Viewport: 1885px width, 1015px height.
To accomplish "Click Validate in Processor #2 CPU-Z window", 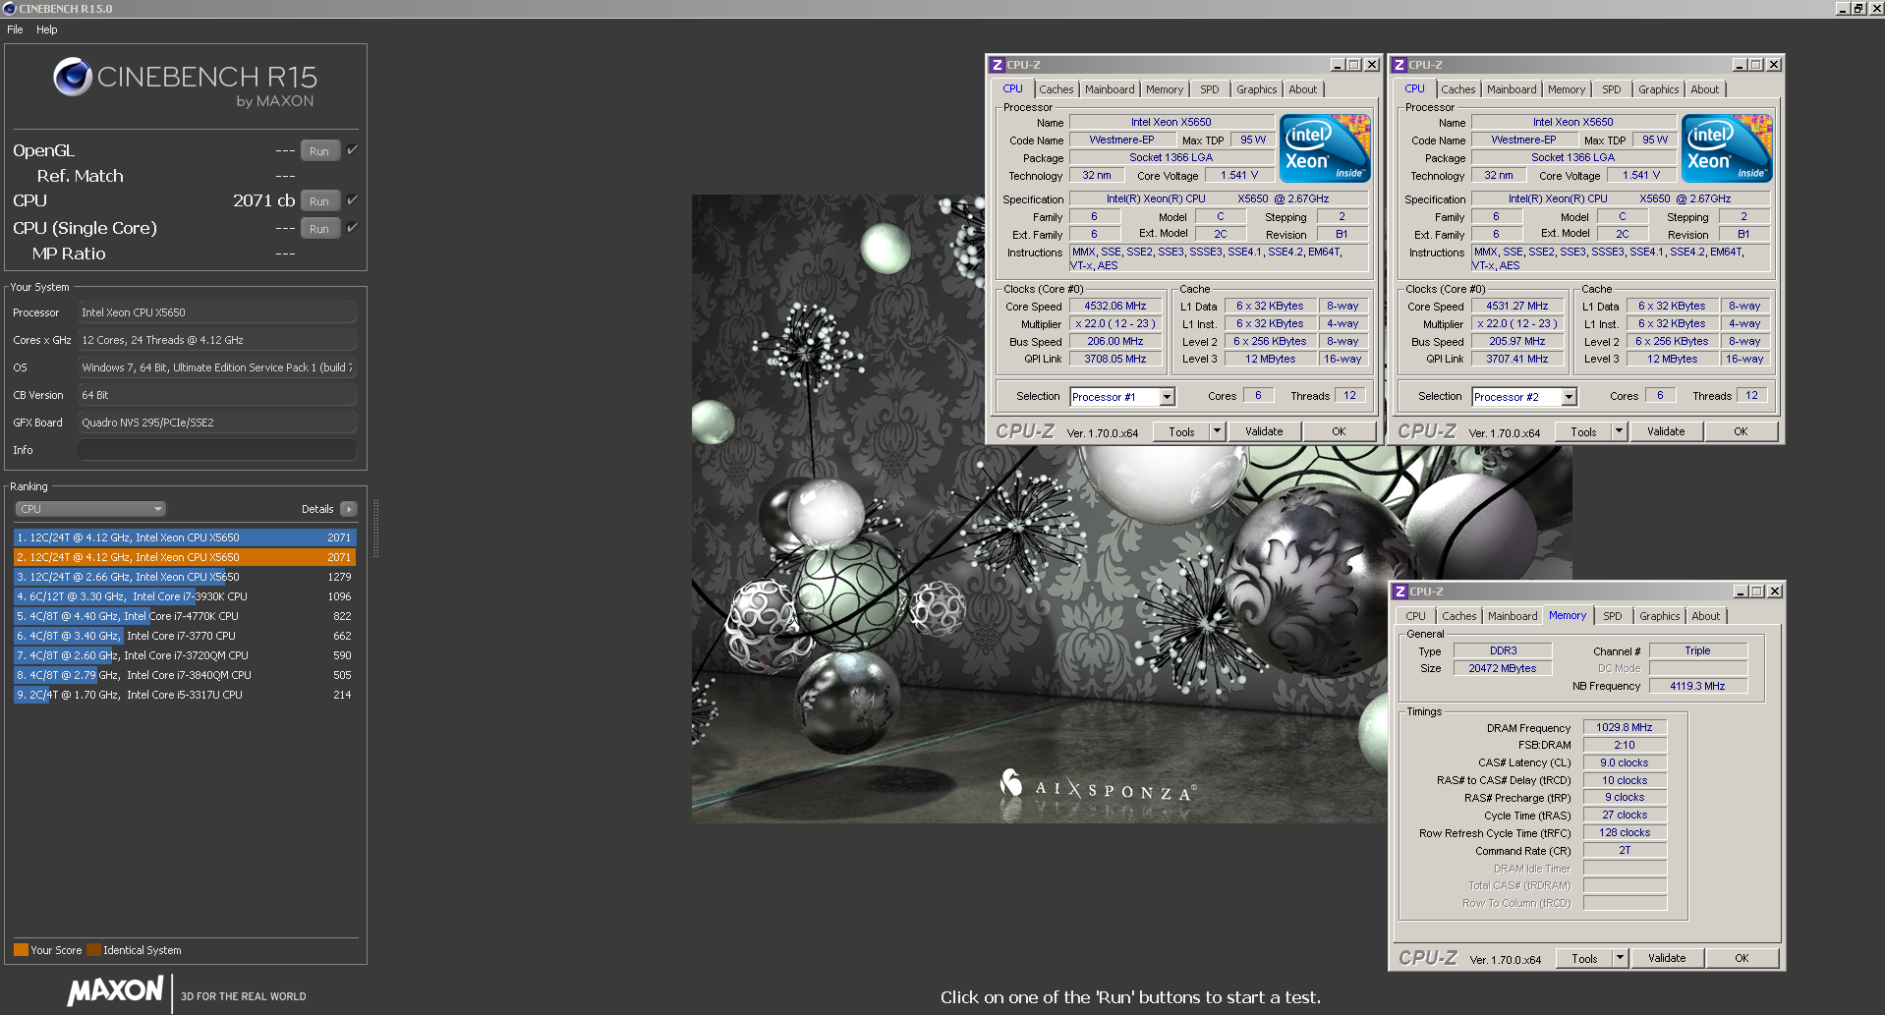I will point(1666,431).
